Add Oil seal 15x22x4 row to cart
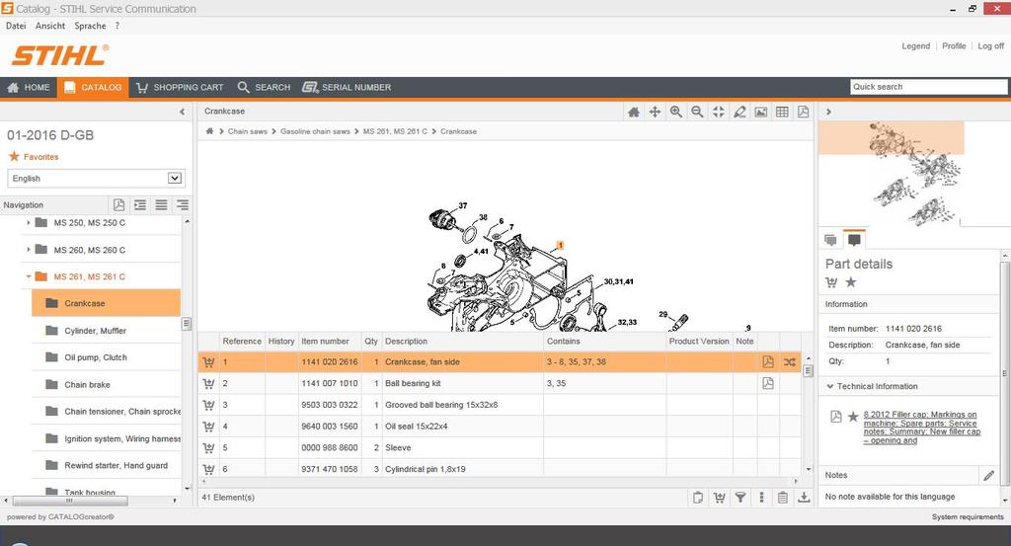Viewport: 1011px width, 546px height. (208, 427)
